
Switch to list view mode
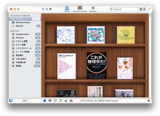tap(47, 9)
